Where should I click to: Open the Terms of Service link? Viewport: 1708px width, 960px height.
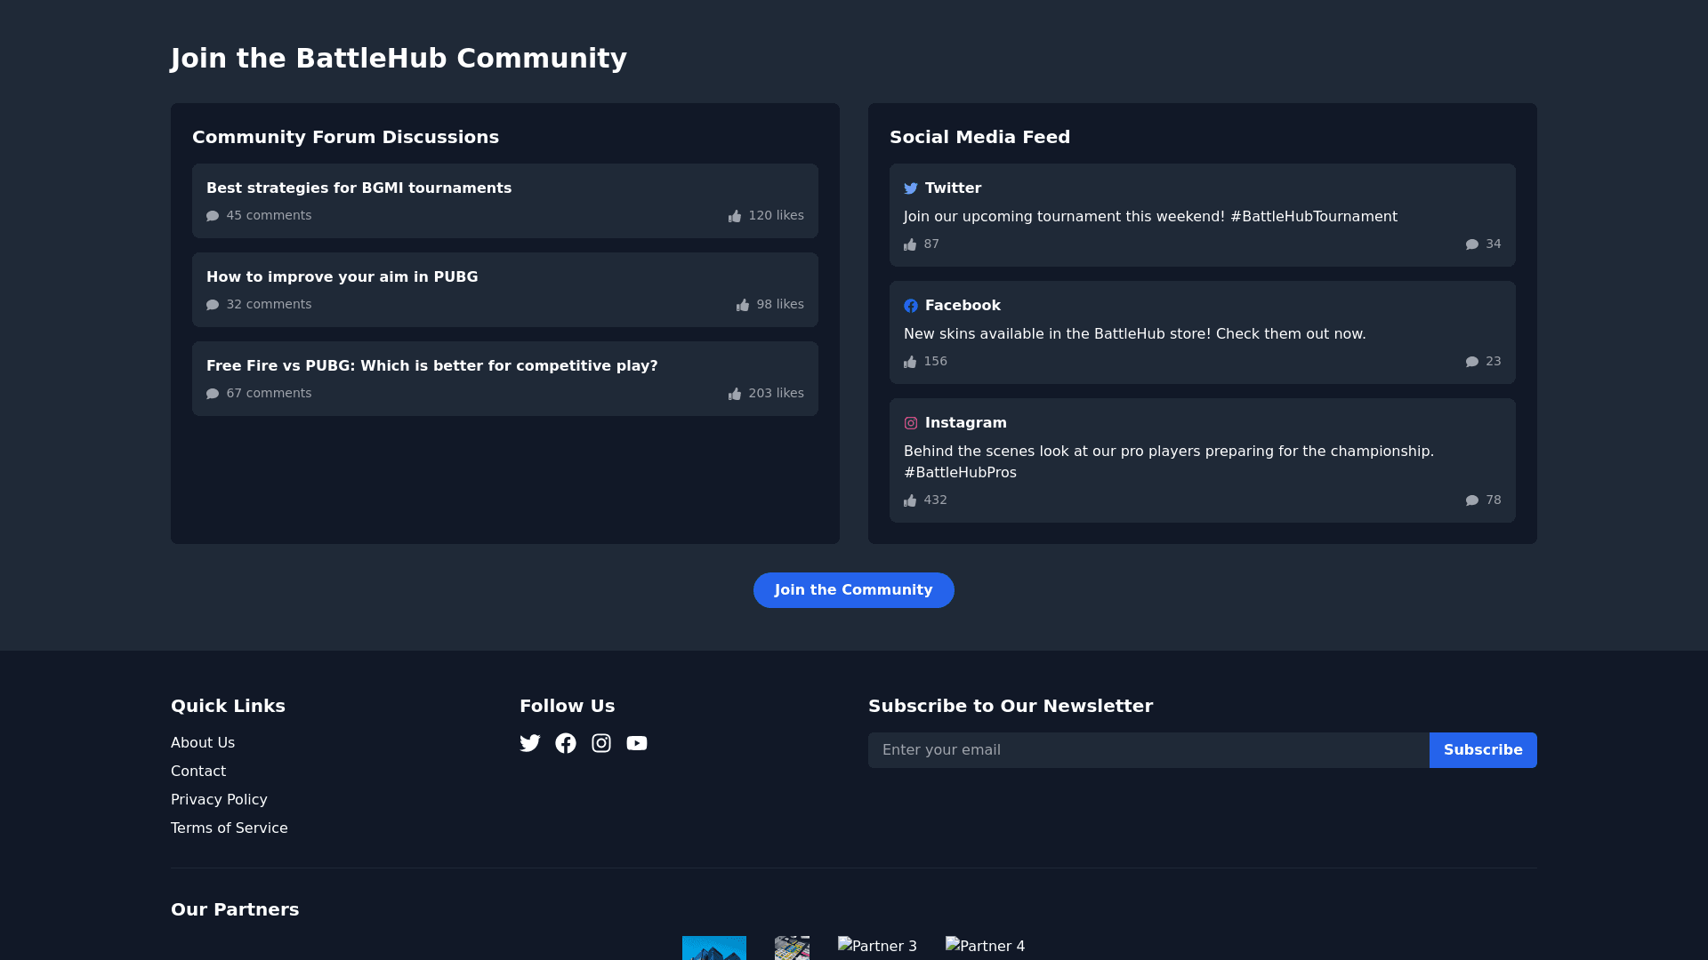pyautogui.click(x=230, y=828)
